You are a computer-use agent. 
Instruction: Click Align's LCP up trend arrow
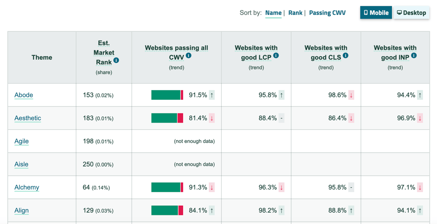point(281,210)
